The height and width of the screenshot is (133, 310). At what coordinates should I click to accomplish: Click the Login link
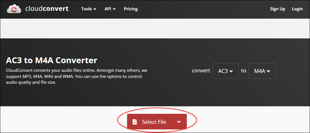(297, 9)
